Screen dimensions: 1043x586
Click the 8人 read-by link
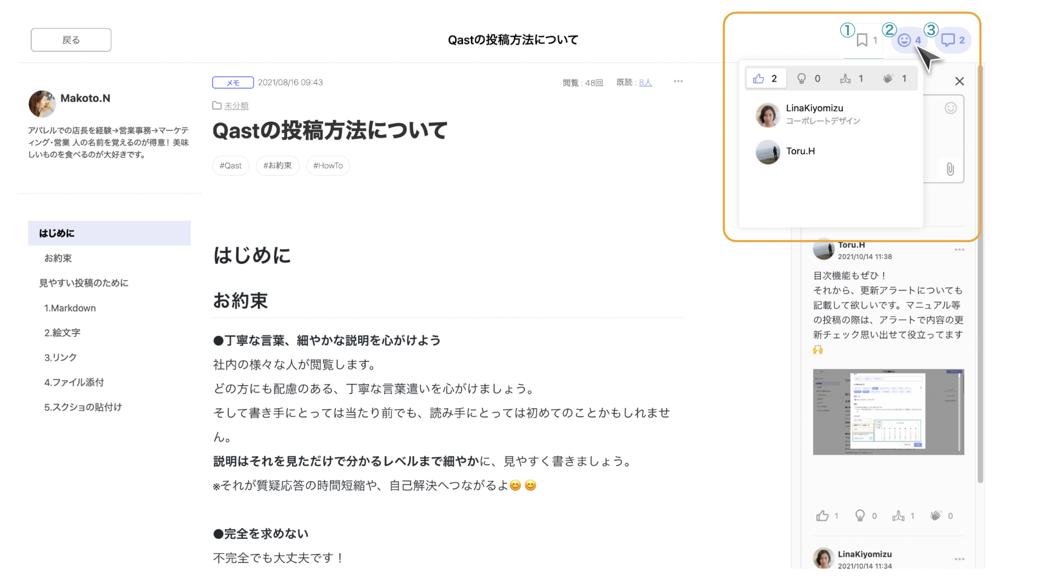pos(645,82)
